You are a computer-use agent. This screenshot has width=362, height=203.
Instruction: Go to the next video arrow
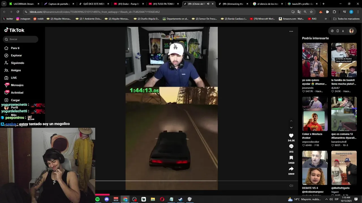tap(291, 128)
